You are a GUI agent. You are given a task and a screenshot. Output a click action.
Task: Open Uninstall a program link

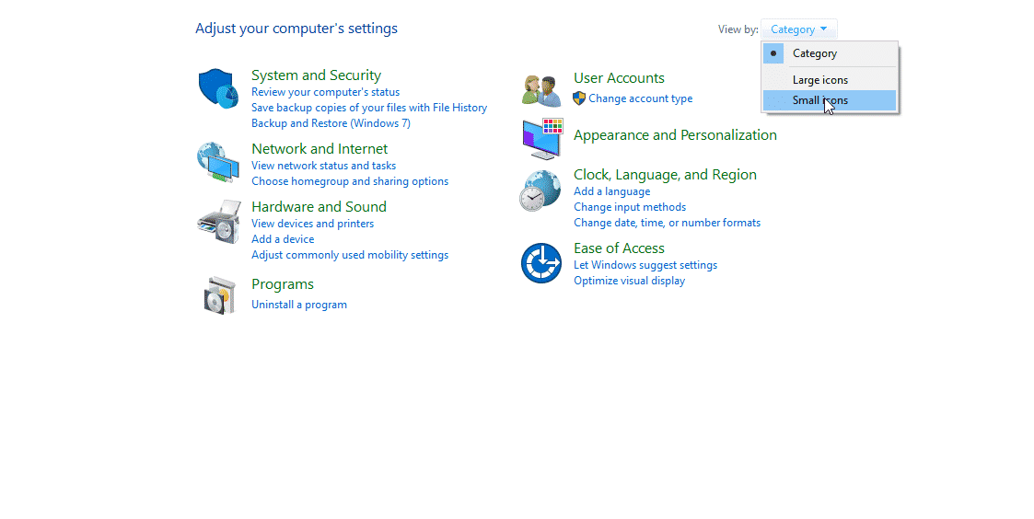pos(298,305)
